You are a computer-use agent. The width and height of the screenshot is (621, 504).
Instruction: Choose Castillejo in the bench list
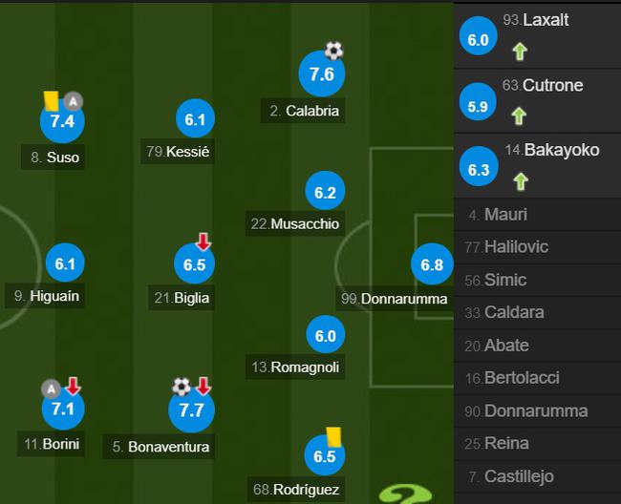coord(538,476)
